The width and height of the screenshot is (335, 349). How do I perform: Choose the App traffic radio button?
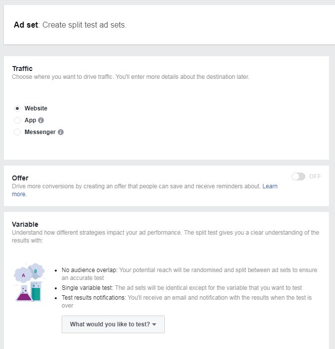tap(17, 120)
